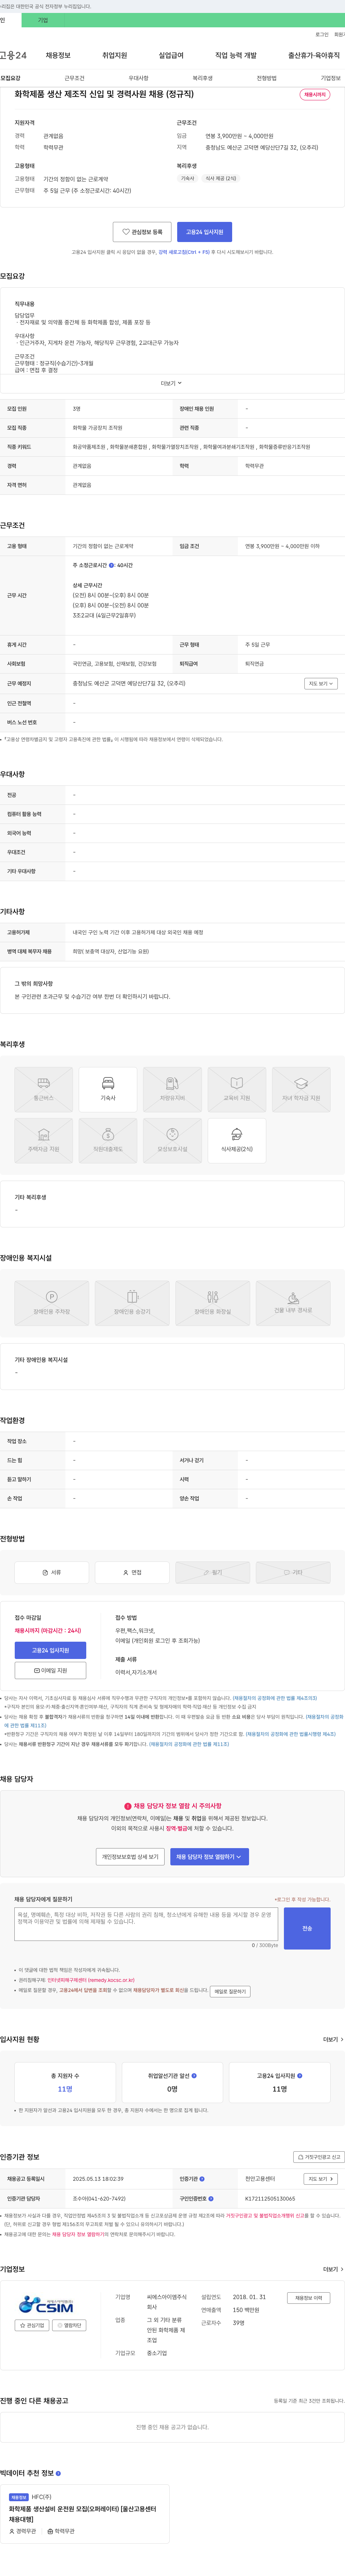
Task: Click the 장애인용 승강기 facility icon
Action: coord(132,1303)
